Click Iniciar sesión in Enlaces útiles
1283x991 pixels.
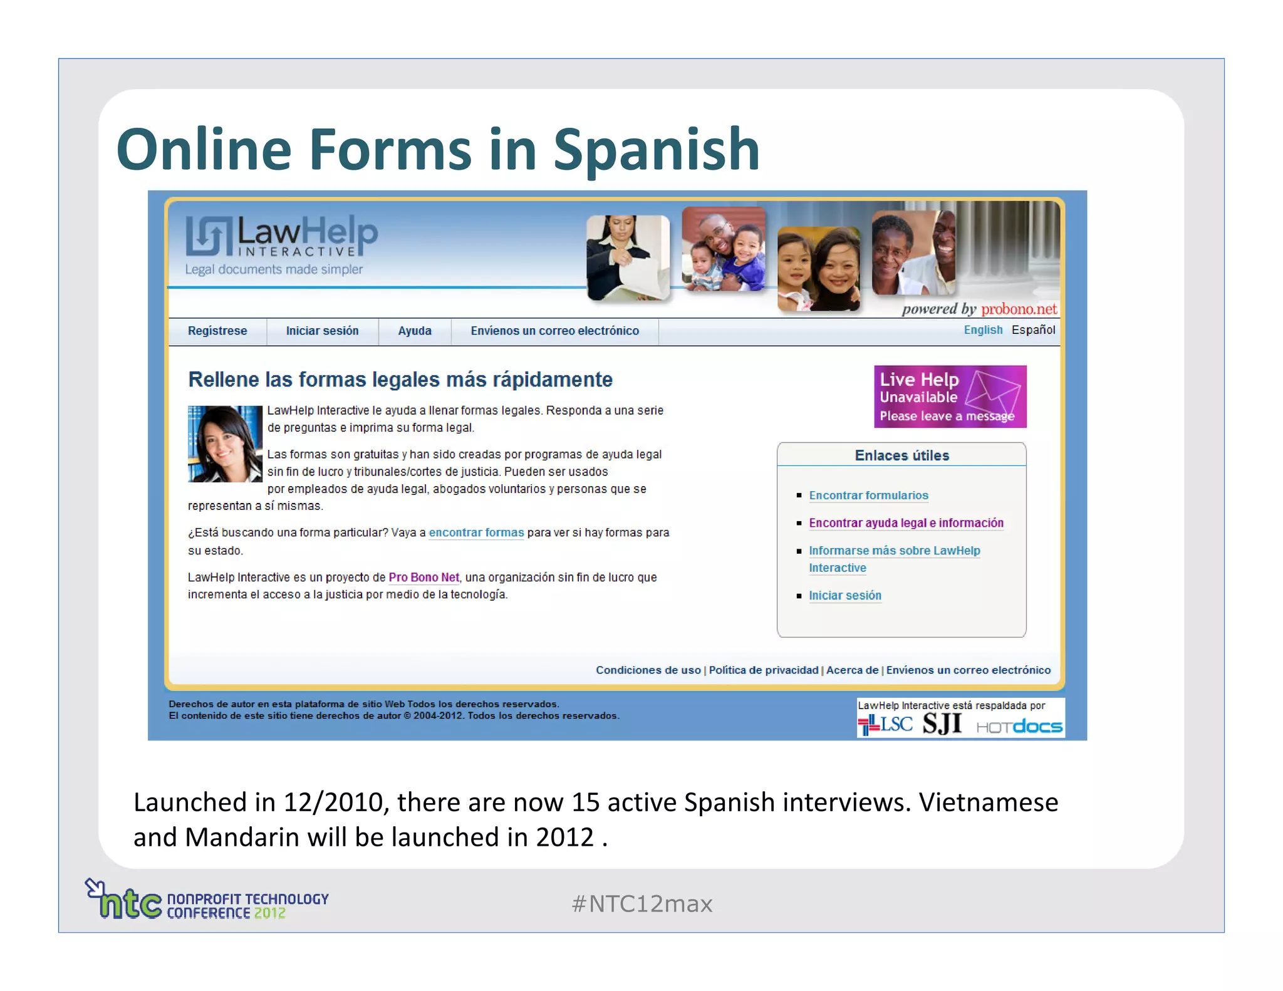(x=844, y=596)
